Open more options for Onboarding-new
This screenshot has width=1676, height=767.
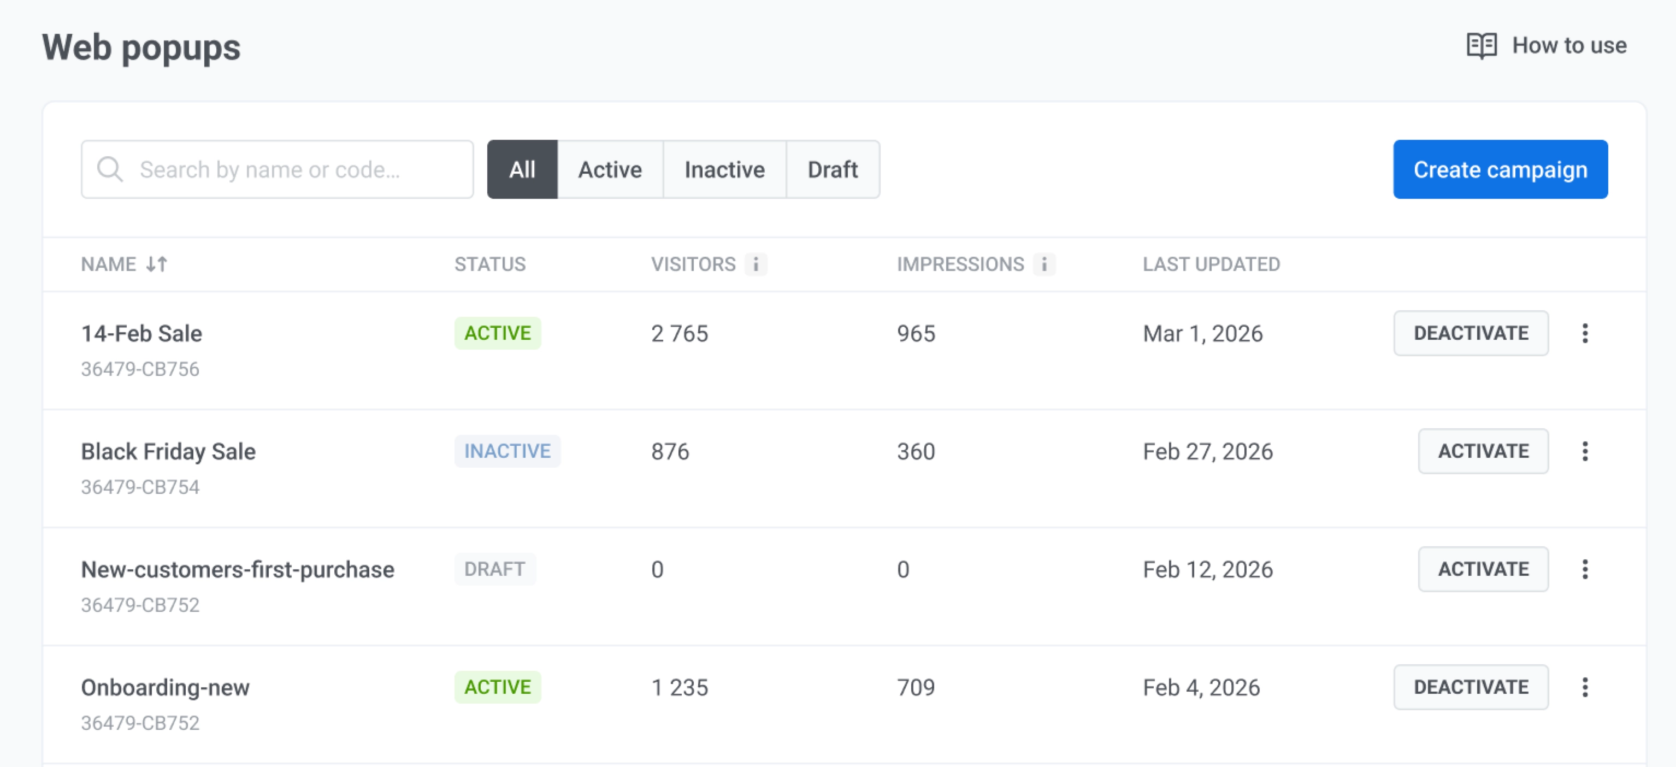point(1585,686)
